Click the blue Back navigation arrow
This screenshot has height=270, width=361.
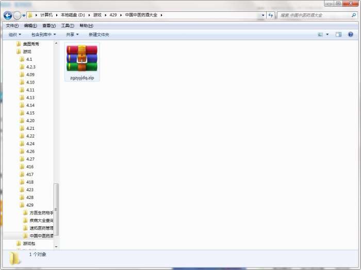click(x=8, y=15)
